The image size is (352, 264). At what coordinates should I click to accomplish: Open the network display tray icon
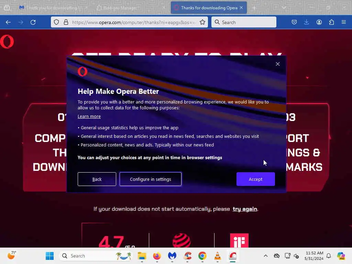[287, 256]
